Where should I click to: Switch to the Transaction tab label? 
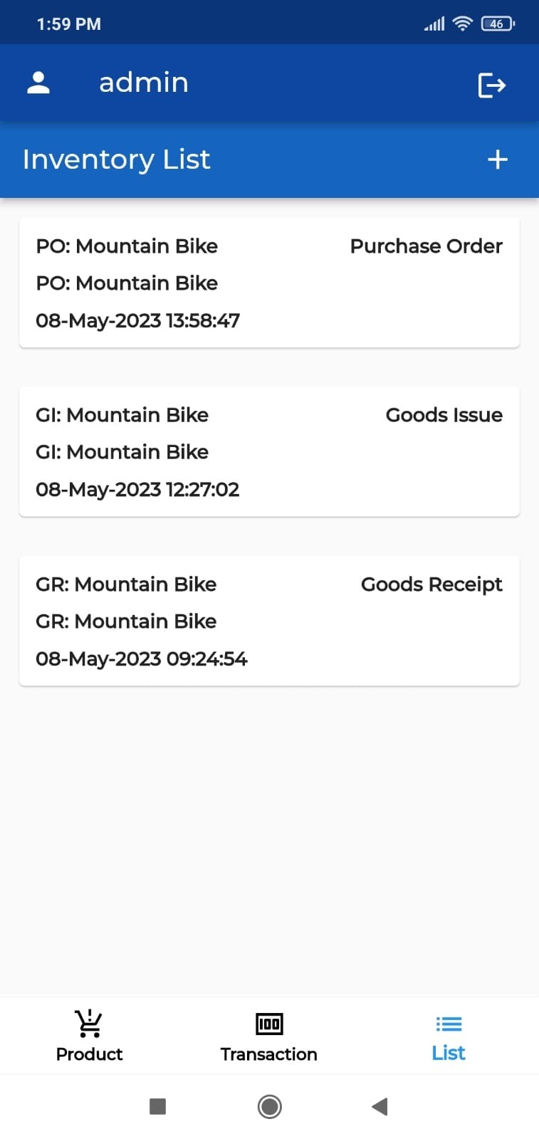pyautogui.click(x=269, y=1054)
